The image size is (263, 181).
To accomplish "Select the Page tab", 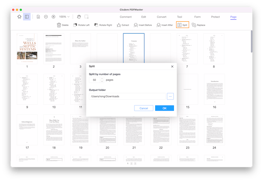I will [233, 17].
